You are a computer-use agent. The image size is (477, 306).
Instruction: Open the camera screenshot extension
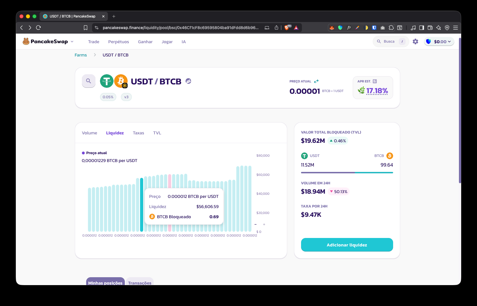point(383,28)
